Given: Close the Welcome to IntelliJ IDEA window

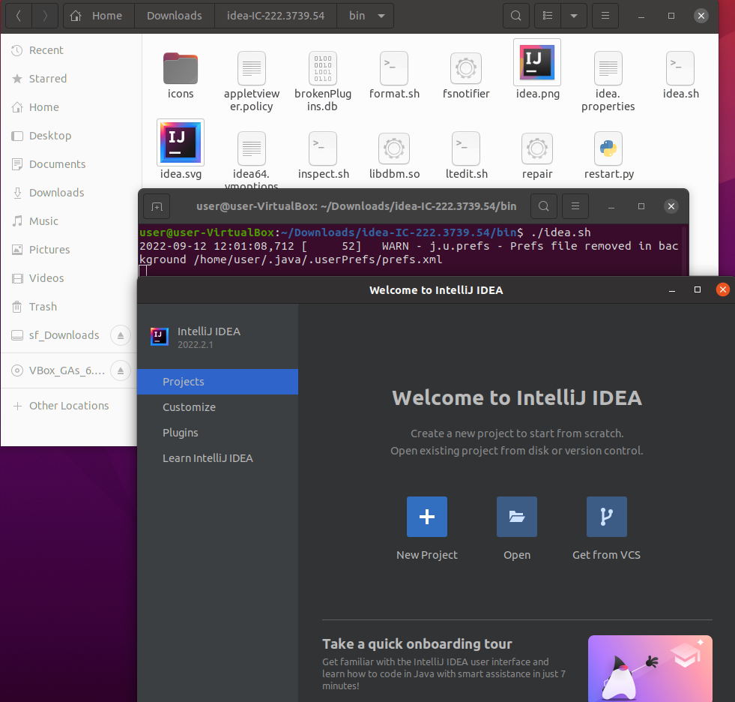Looking at the screenshot, I should [723, 289].
